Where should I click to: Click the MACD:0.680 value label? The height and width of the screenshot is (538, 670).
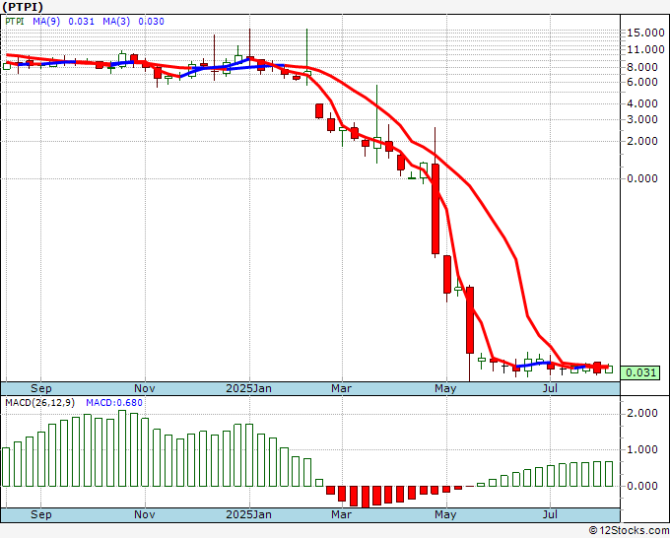(114, 403)
